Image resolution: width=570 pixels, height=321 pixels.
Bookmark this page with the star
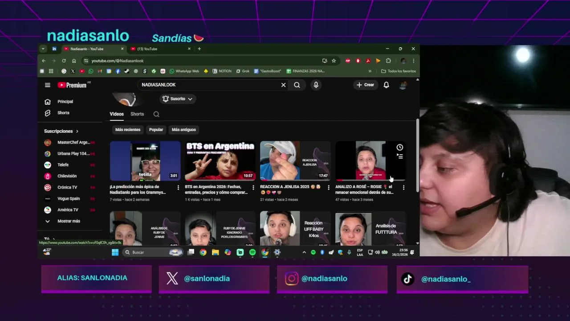click(x=334, y=61)
